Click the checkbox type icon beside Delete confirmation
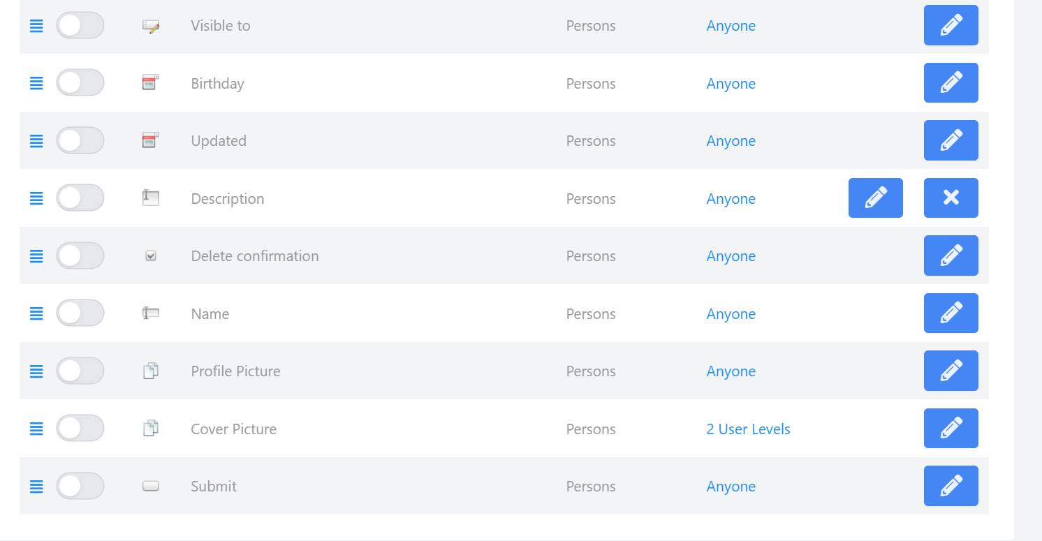 [x=151, y=256]
